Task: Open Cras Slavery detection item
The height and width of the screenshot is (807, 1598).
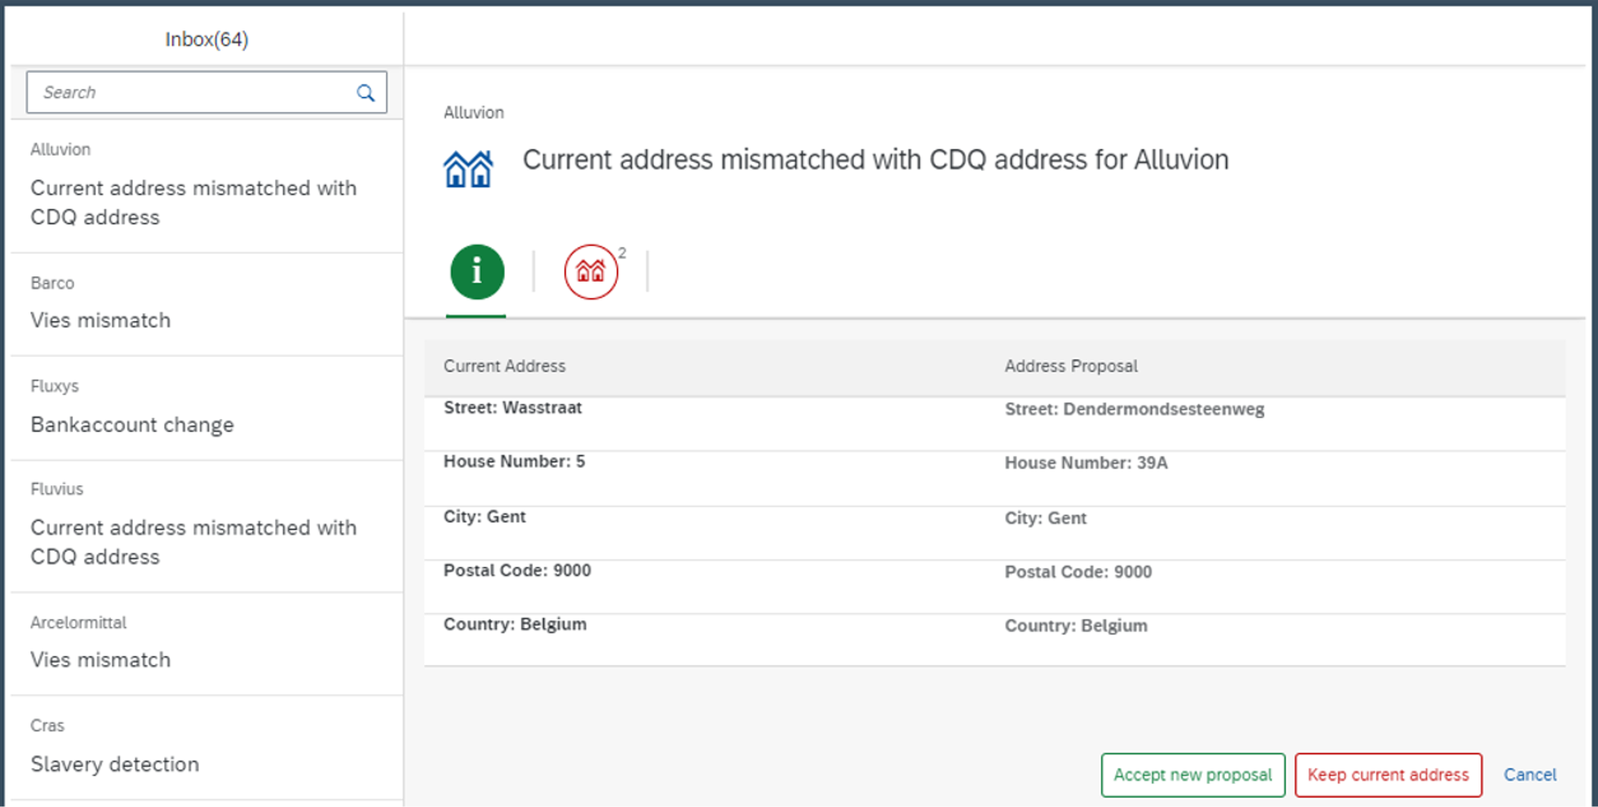Action: (x=207, y=748)
